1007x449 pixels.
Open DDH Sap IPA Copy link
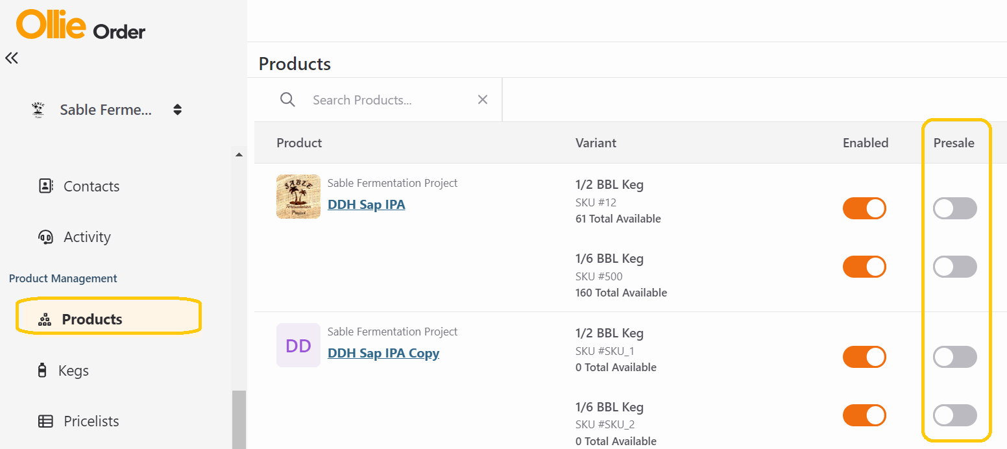(383, 353)
